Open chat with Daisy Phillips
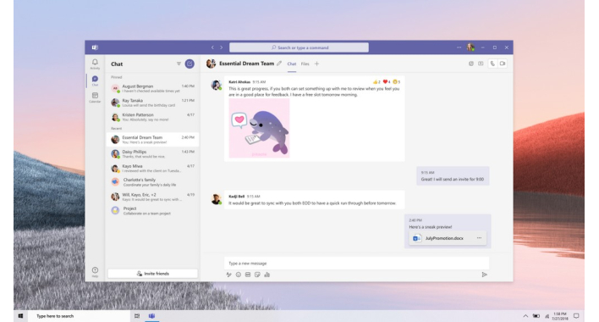The width and height of the screenshot is (599, 322). (x=153, y=153)
